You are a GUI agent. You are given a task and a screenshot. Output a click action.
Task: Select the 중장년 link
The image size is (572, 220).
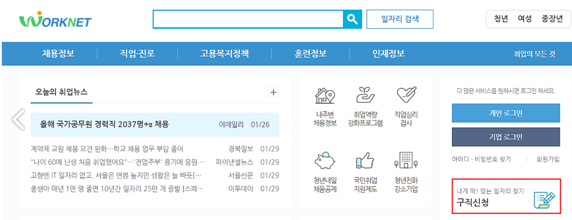[552, 19]
